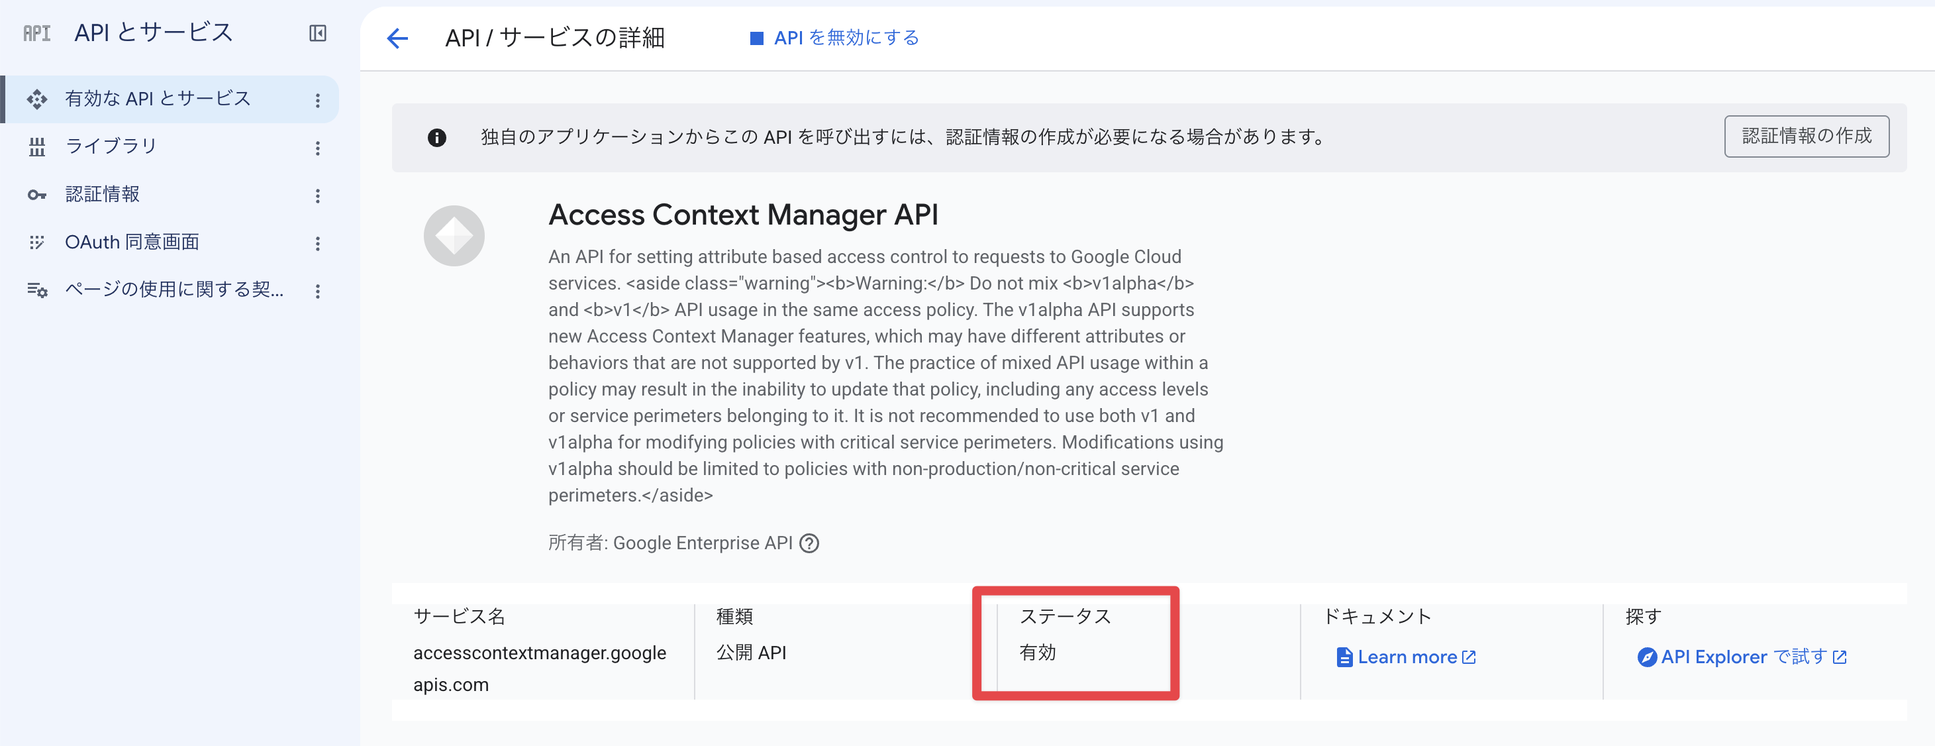Click the 有効な API とサービス icon

pos(37,99)
